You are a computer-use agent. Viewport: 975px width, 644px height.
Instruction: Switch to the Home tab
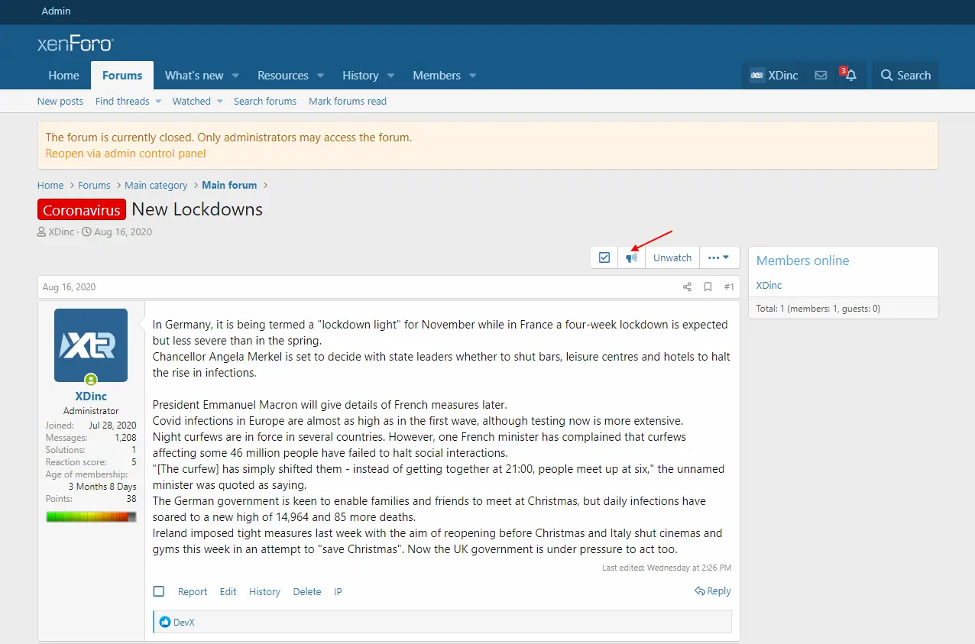(64, 76)
